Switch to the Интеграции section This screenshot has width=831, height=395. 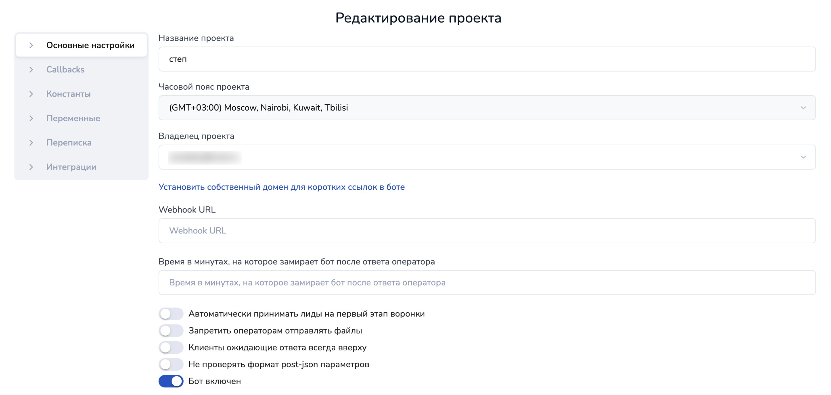(71, 167)
